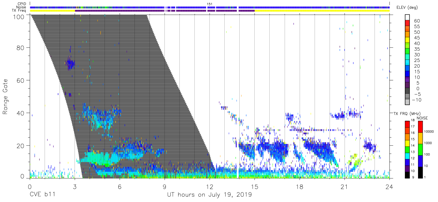Click the red top segment of NOISE colorbar
Image resolution: width=438 pixels, height=202 pixels.
point(421,126)
